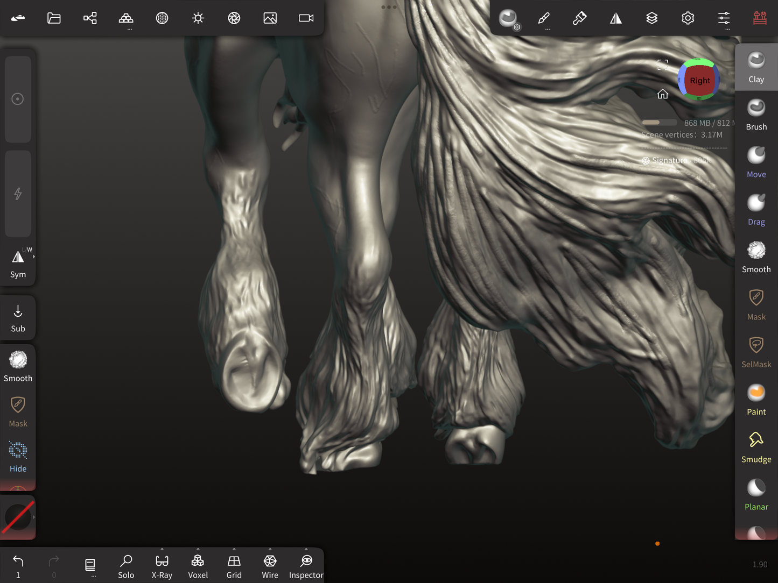Toggle Sym symmetry on the left panel
The width and height of the screenshot is (778, 583).
click(18, 264)
